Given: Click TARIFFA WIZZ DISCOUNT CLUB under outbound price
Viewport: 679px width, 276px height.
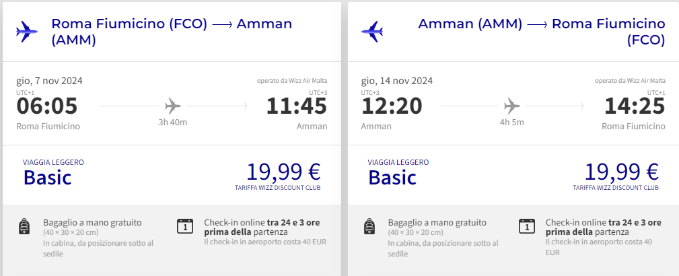Looking at the screenshot, I should click(x=277, y=188).
